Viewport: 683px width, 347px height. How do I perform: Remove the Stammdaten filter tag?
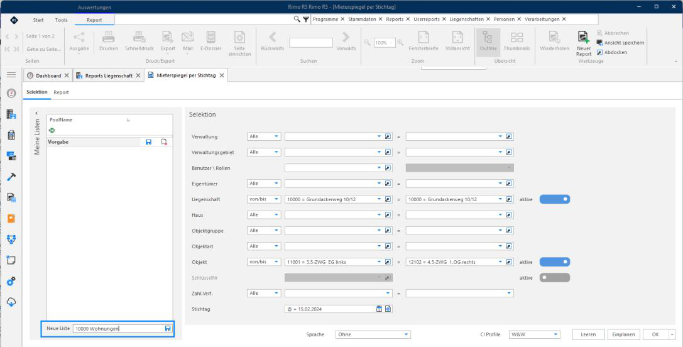pyautogui.click(x=381, y=19)
